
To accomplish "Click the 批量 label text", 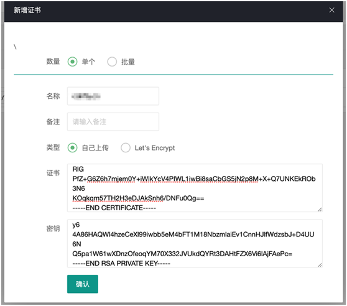I will (128, 62).
